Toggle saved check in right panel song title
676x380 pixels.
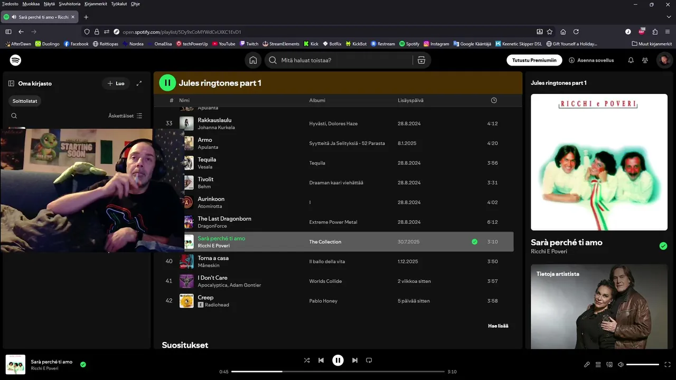click(x=663, y=246)
